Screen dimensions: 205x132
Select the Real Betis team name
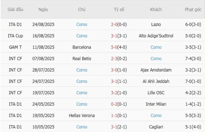click(82, 59)
